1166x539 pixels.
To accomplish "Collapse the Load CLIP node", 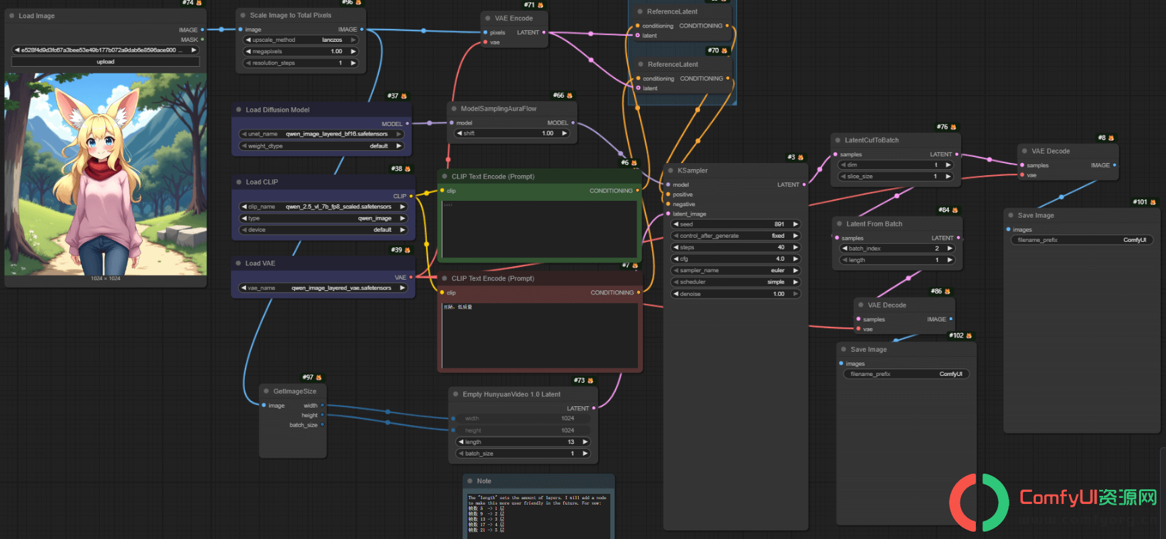I will [239, 182].
